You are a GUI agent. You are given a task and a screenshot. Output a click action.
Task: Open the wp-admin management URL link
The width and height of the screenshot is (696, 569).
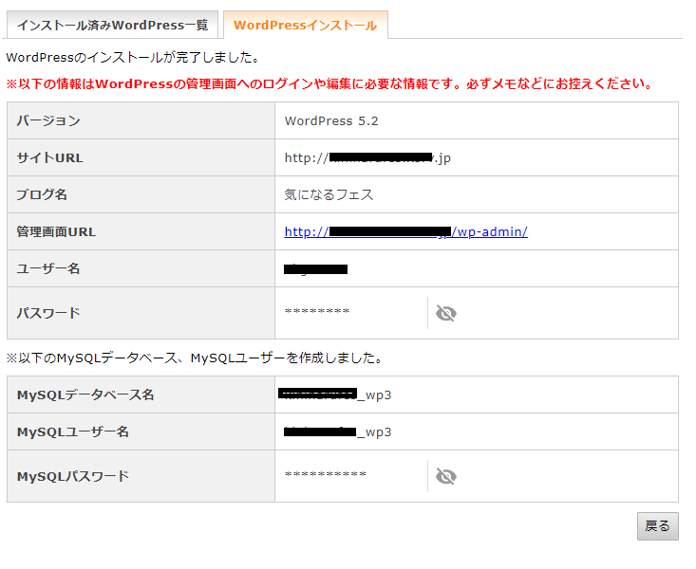405,231
